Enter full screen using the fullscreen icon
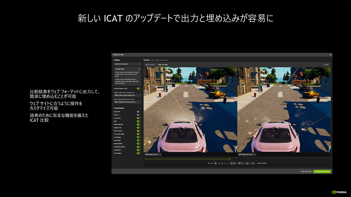This screenshot has height=197, width=351. (x=228, y=163)
